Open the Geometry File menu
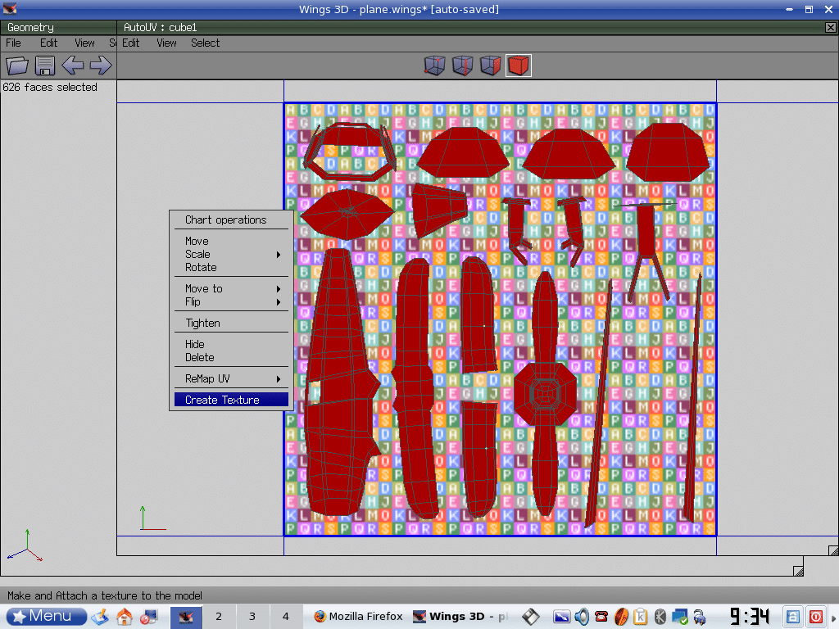The height and width of the screenshot is (629, 839). click(x=14, y=43)
